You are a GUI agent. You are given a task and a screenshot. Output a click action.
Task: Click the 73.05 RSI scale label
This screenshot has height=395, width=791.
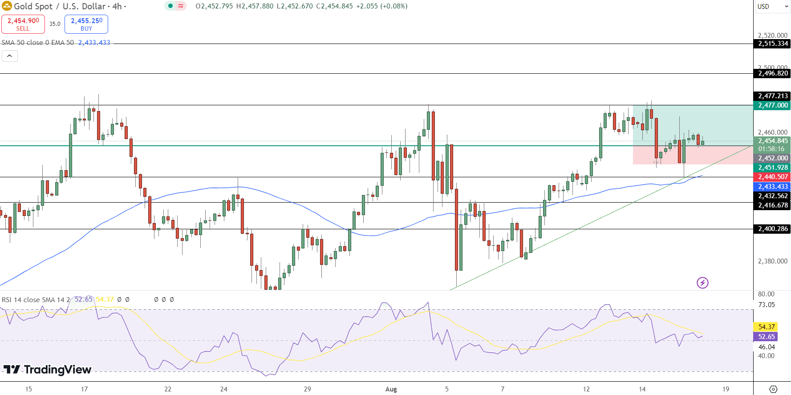[767, 305]
